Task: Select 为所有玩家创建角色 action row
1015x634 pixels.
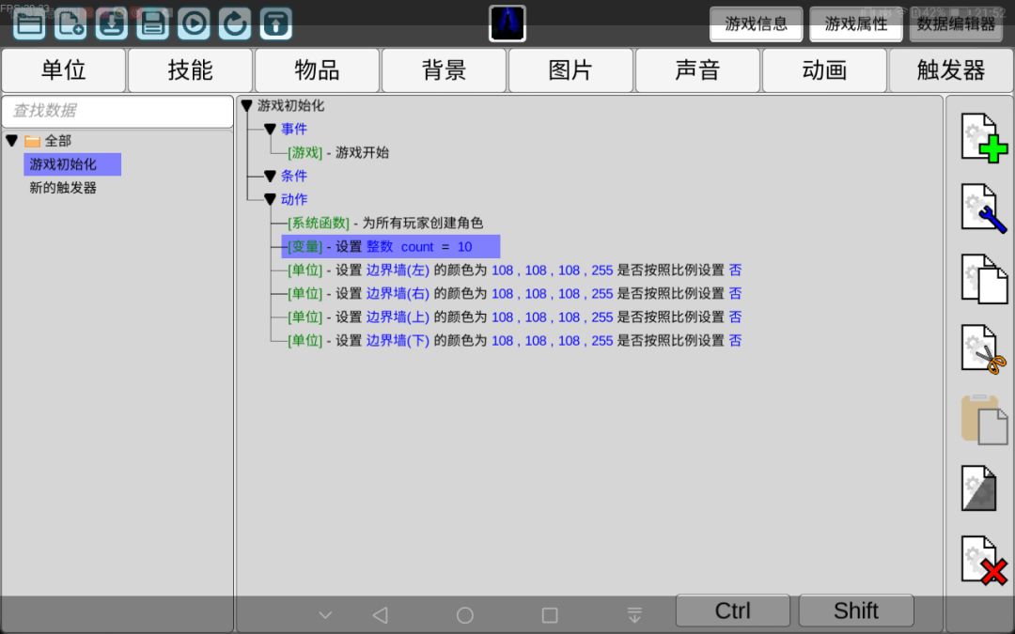Action: (x=385, y=224)
